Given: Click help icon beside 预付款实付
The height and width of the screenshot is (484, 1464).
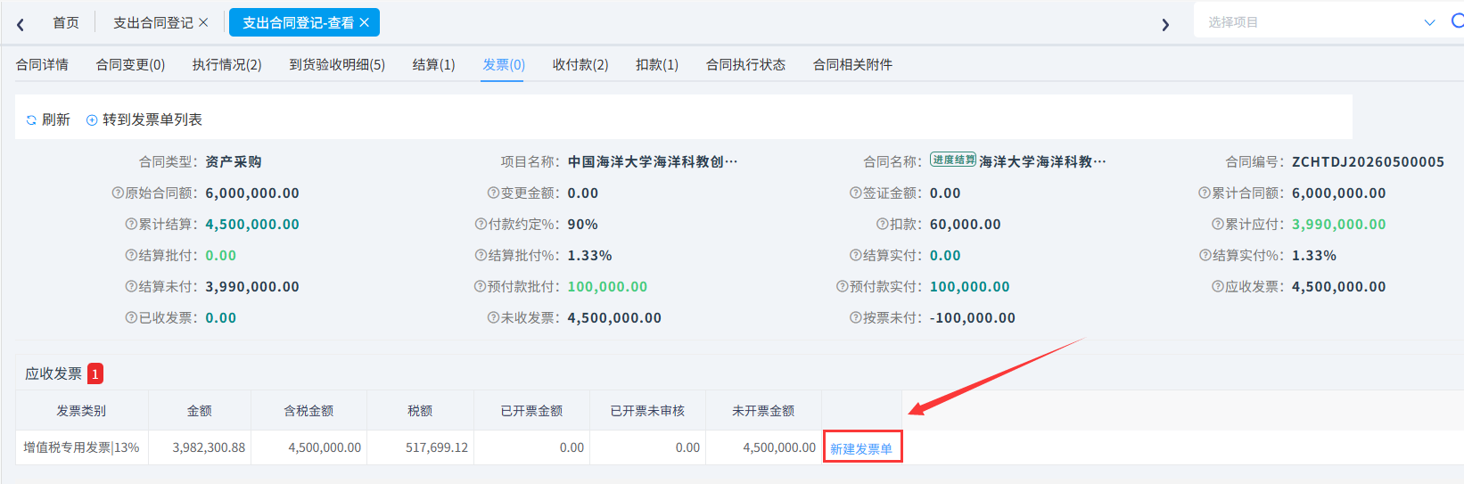Looking at the screenshot, I should point(842,286).
